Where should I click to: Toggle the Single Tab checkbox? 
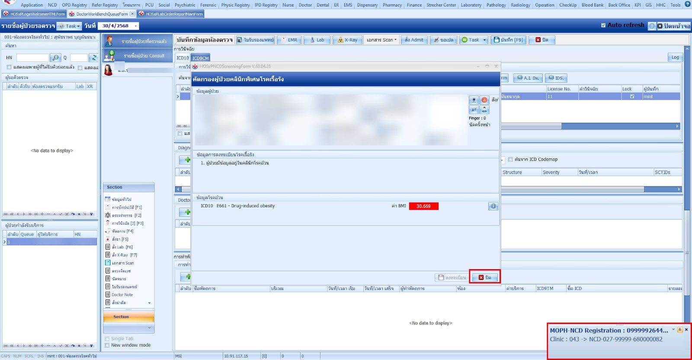107,339
